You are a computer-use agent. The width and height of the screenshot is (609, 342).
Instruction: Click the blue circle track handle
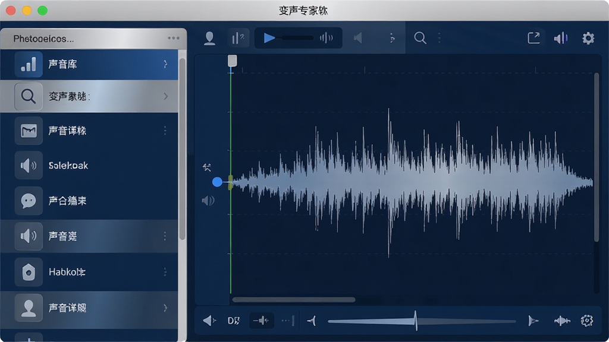pyautogui.click(x=217, y=182)
